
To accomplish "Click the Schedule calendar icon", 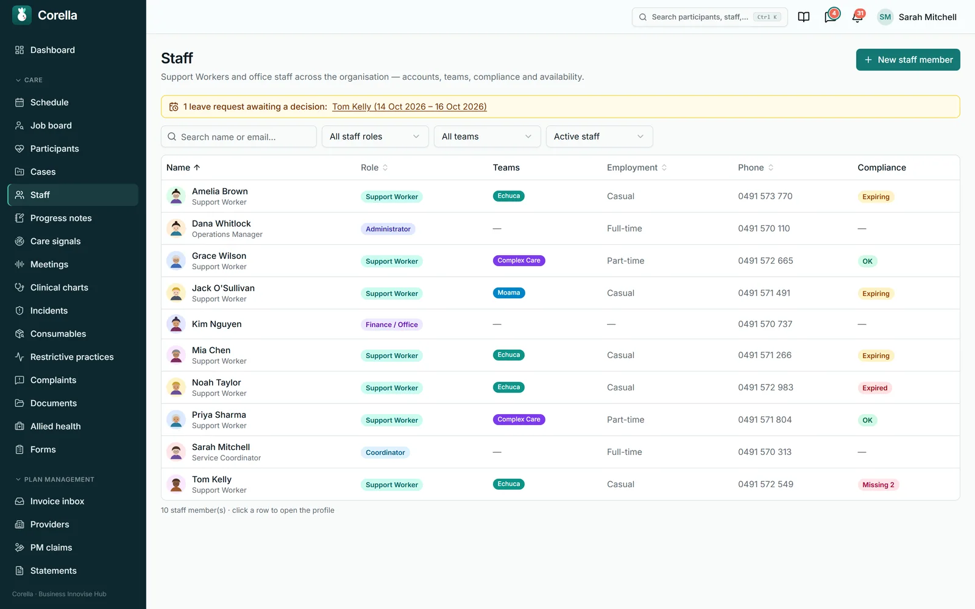I will 19,102.
